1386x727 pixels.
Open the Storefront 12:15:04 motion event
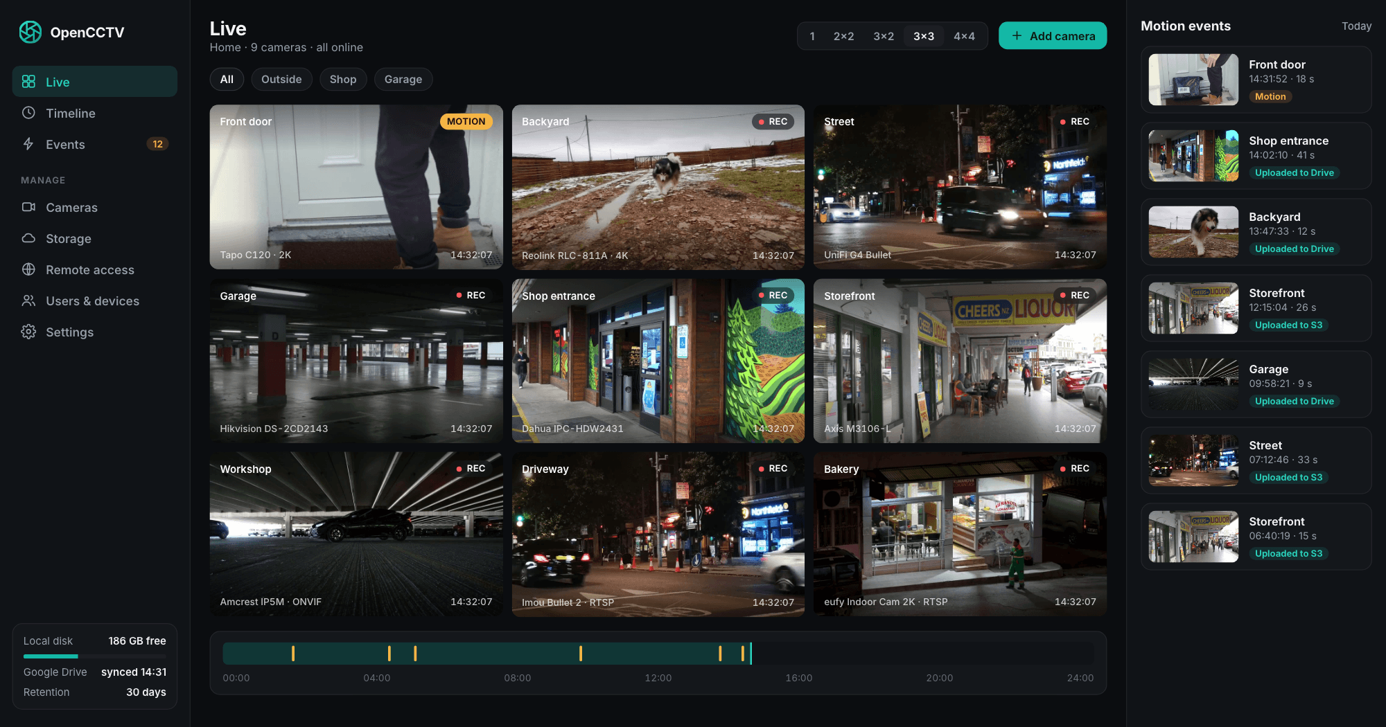pos(1256,308)
